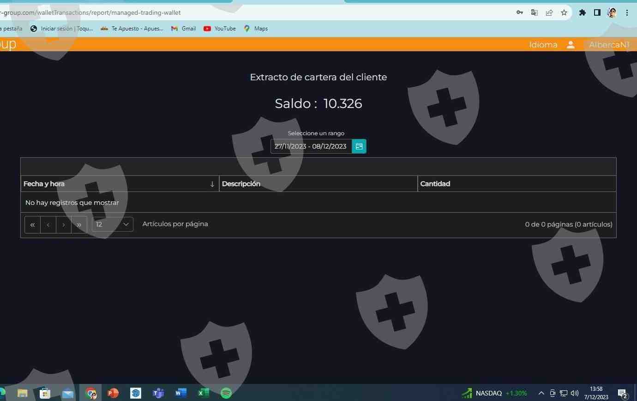The height and width of the screenshot is (401, 637).
Task: Click the user profile icon
Action: click(x=571, y=45)
